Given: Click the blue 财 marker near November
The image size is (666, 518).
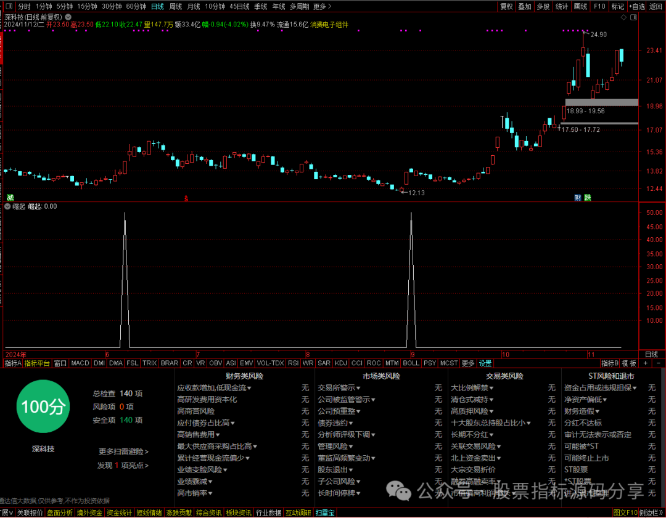Looking at the screenshot, I should [578, 197].
